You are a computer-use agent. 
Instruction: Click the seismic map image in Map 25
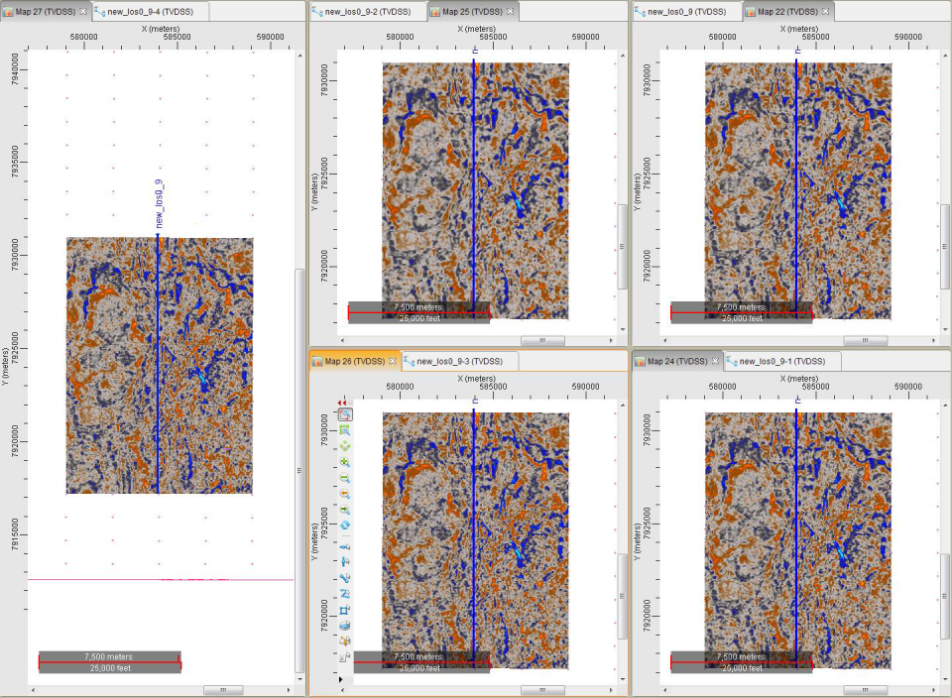click(476, 190)
